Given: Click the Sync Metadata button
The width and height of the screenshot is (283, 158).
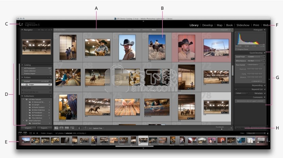Looking at the screenshot, I should pos(242,128).
